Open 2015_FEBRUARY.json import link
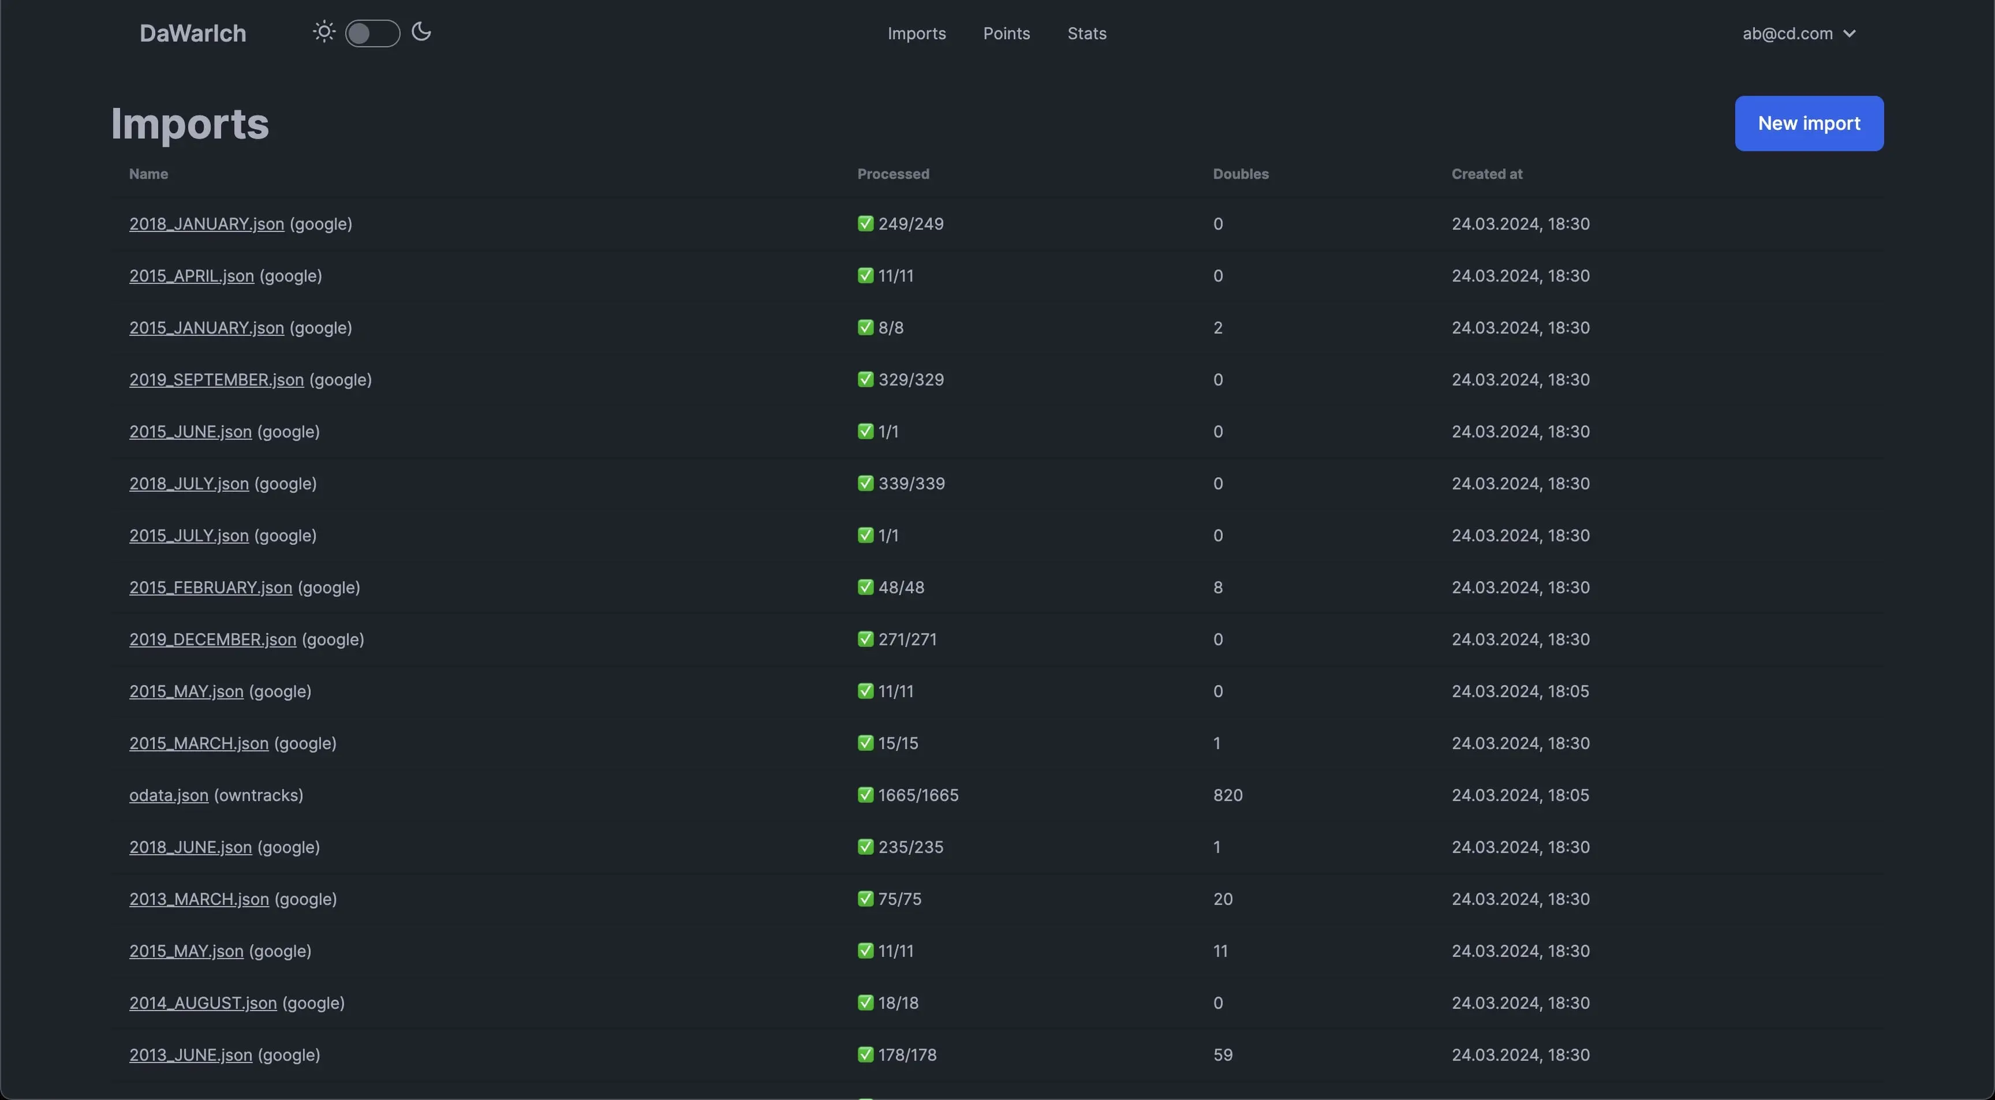Viewport: 1995px width, 1100px height. point(211,587)
